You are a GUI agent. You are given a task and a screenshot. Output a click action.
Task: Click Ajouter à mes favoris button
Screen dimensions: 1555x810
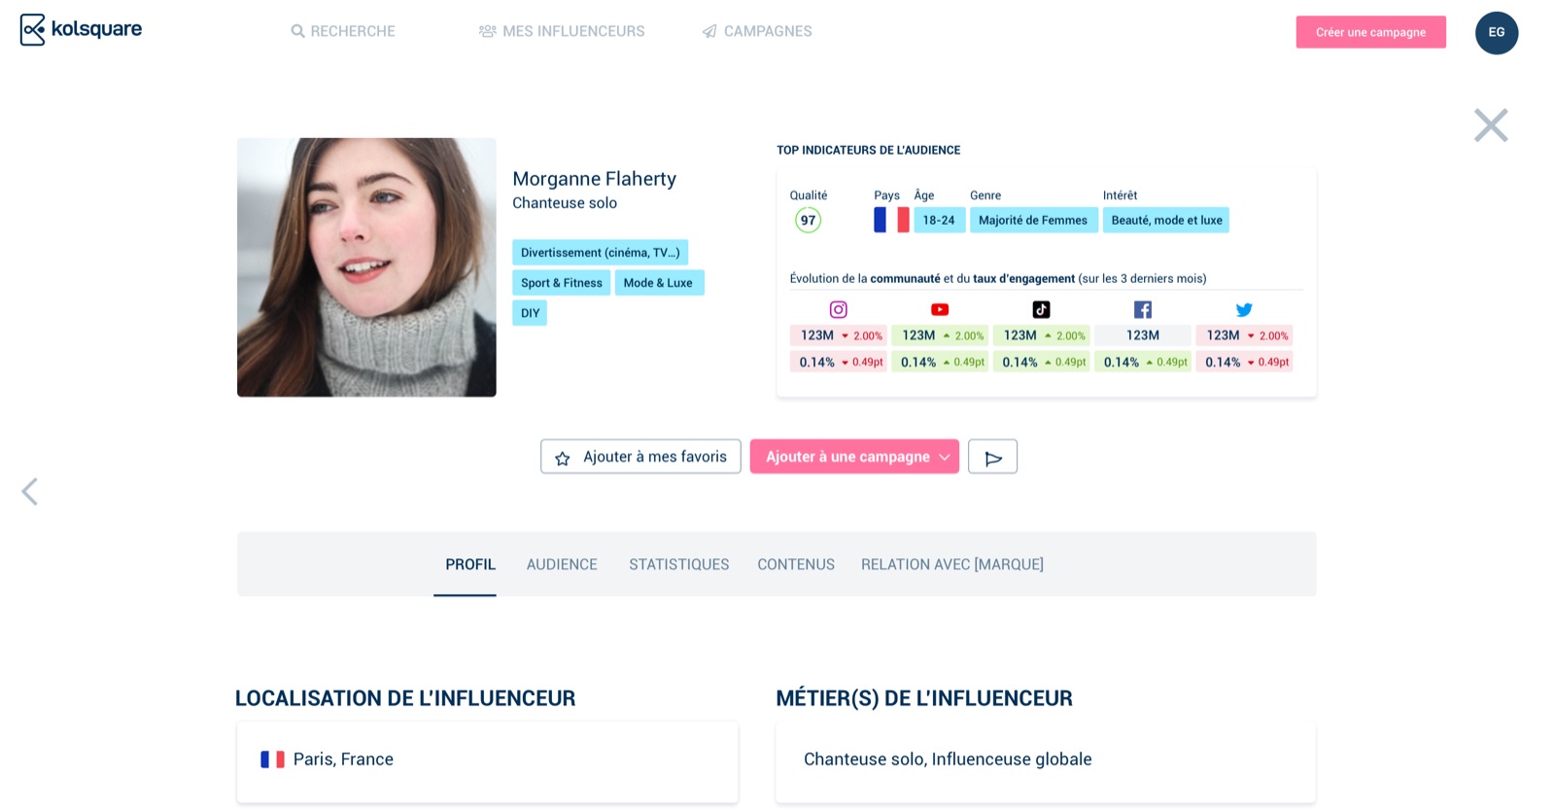click(x=640, y=457)
